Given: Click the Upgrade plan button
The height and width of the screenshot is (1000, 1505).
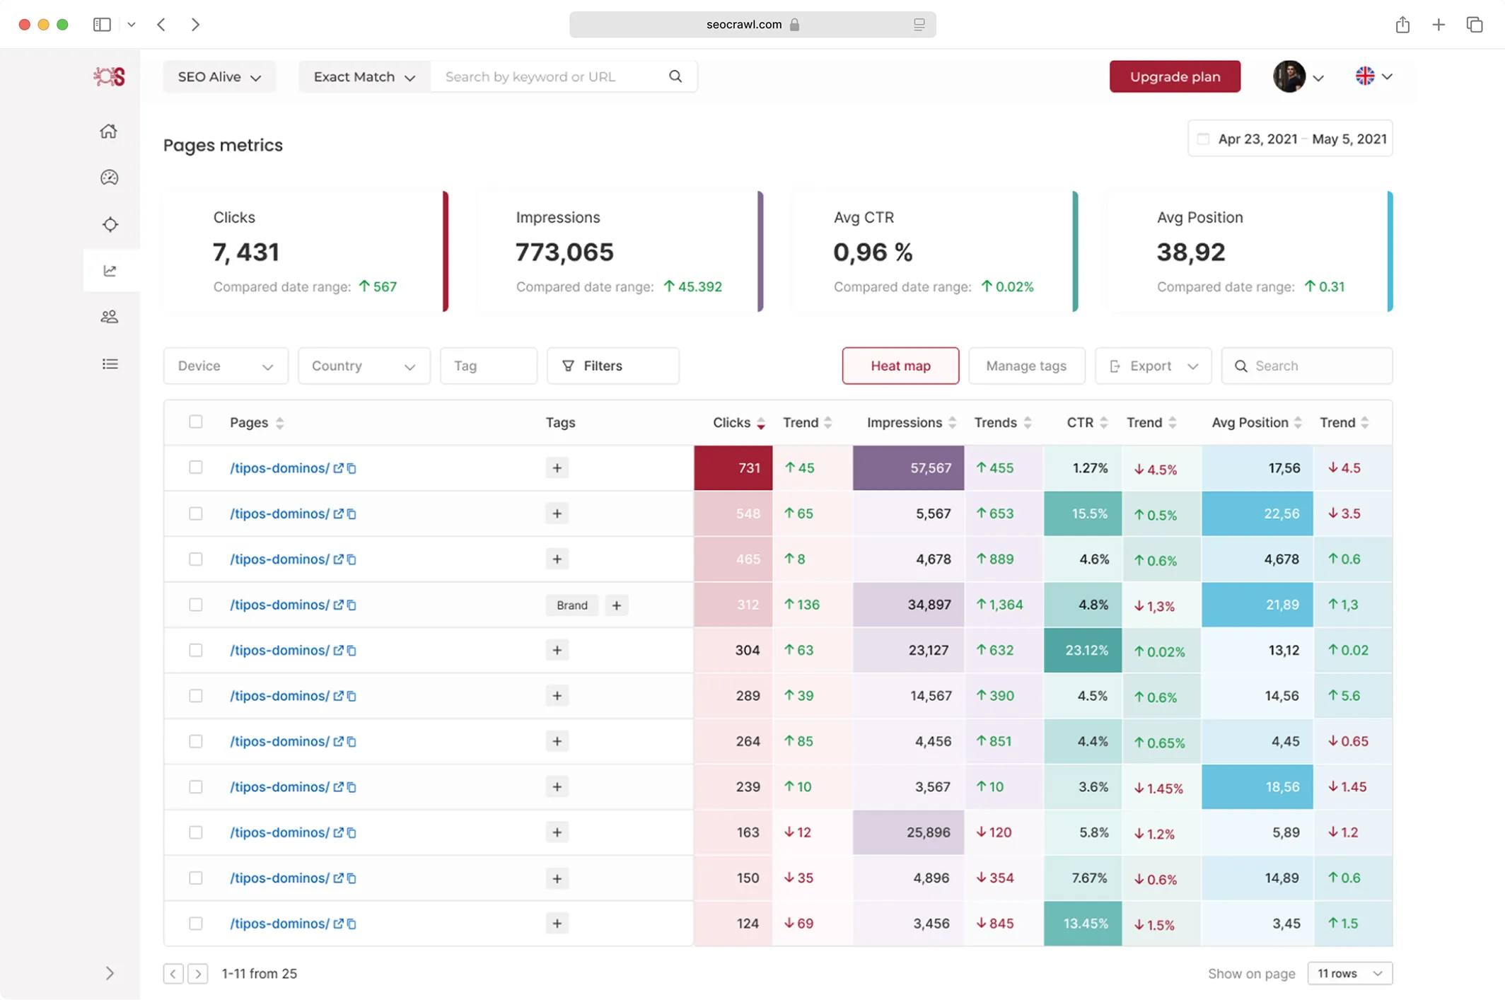Looking at the screenshot, I should (1174, 76).
